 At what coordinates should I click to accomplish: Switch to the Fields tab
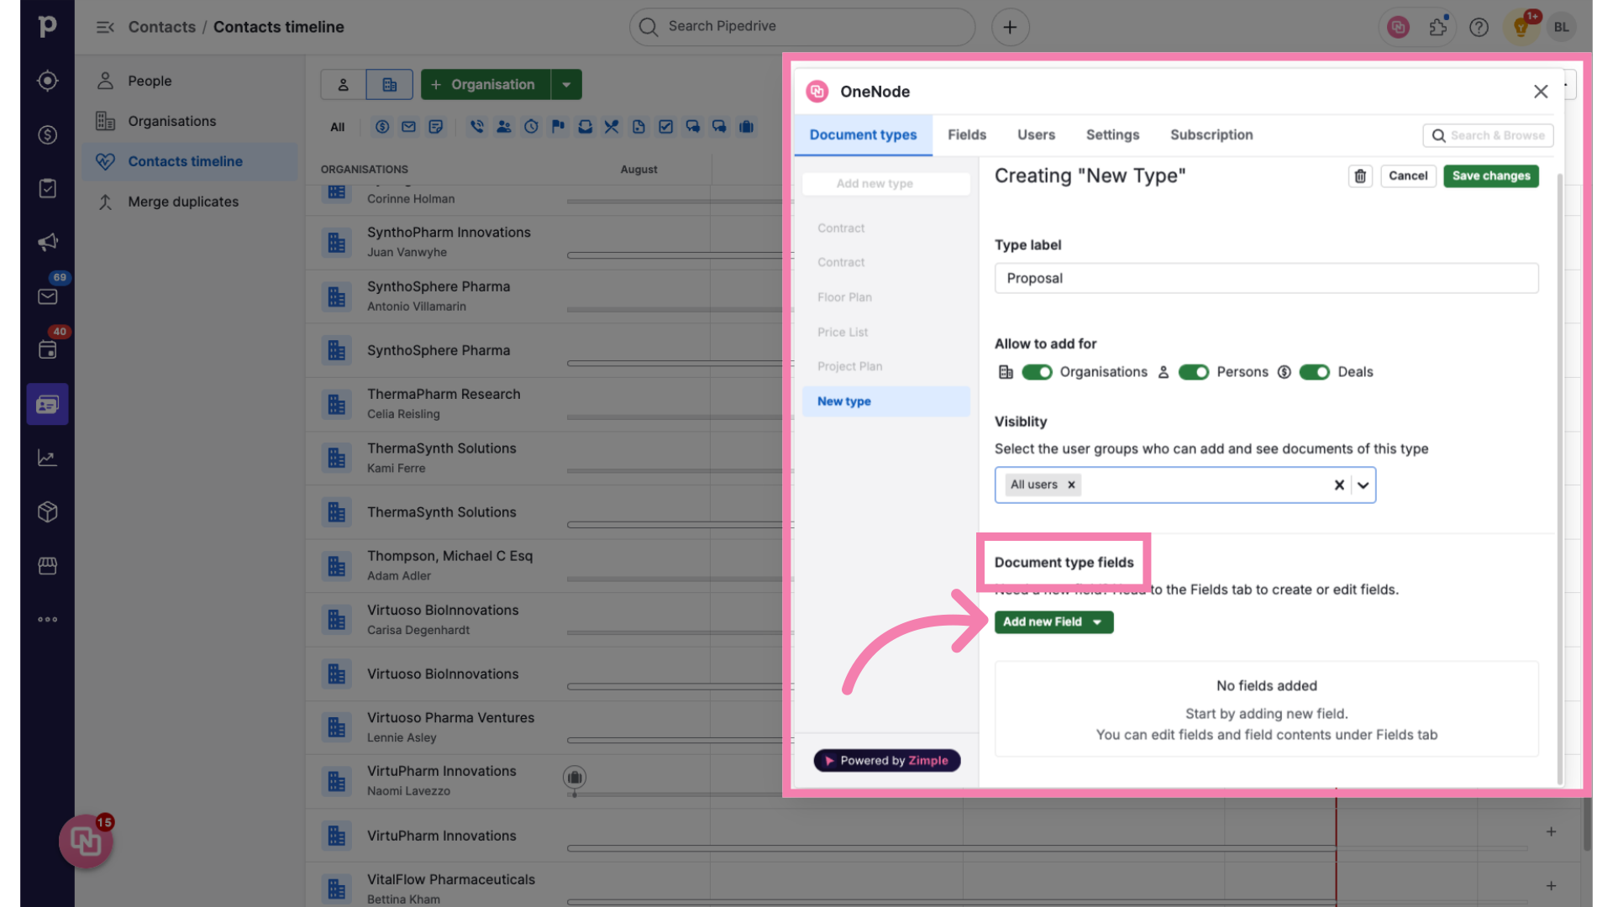click(x=967, y=134)
